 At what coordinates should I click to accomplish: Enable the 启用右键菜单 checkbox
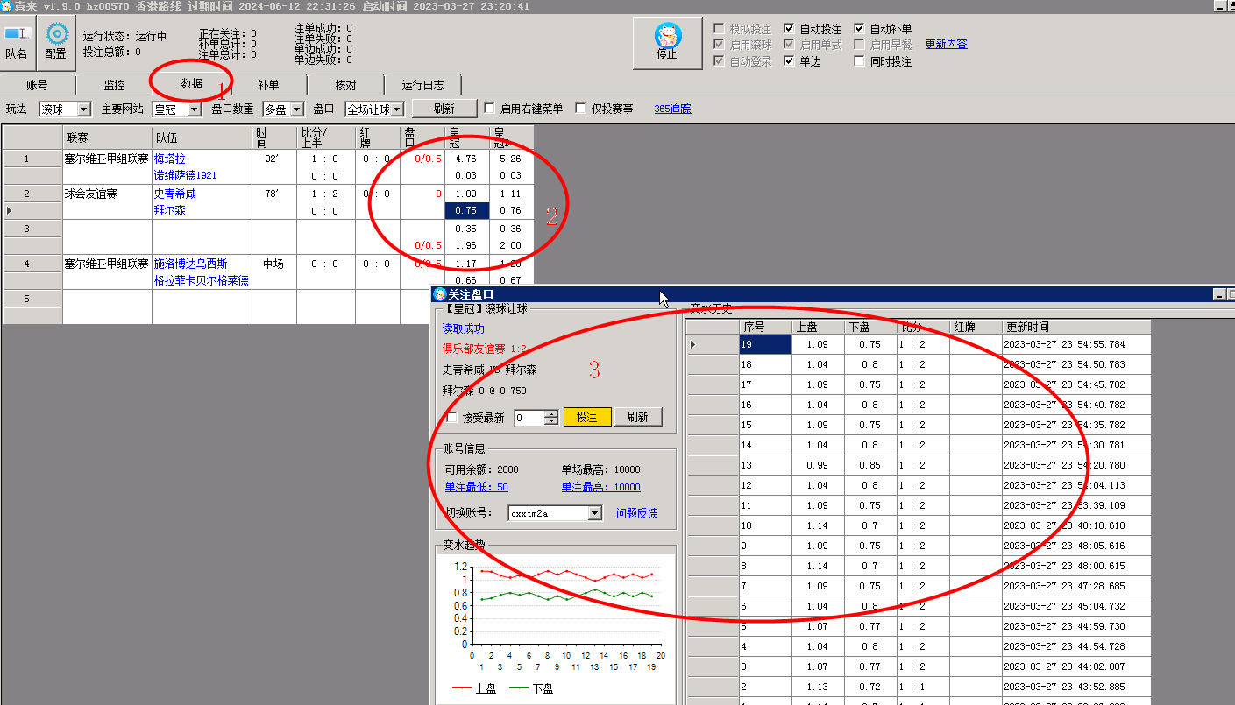490,109
